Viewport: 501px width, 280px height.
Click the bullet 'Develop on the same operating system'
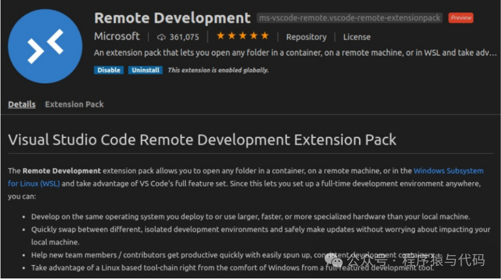click(x=251, y=217)
